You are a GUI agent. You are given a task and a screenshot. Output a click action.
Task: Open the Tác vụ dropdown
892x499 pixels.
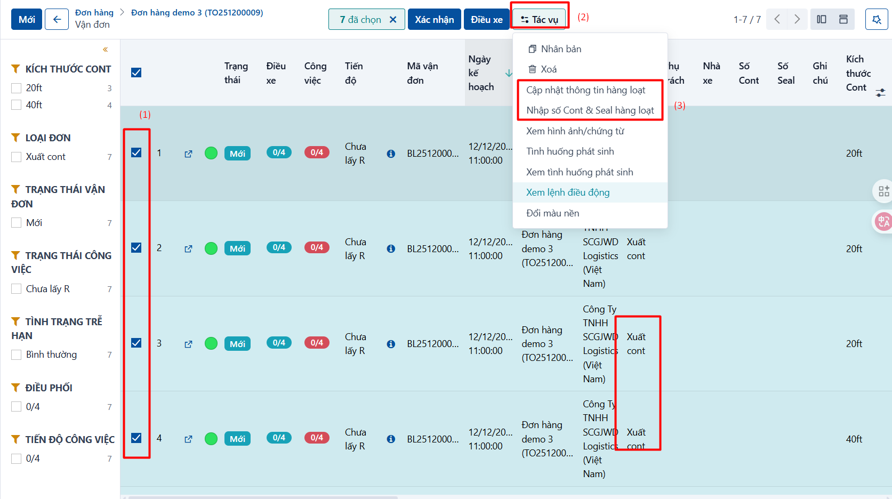point(539,19)
